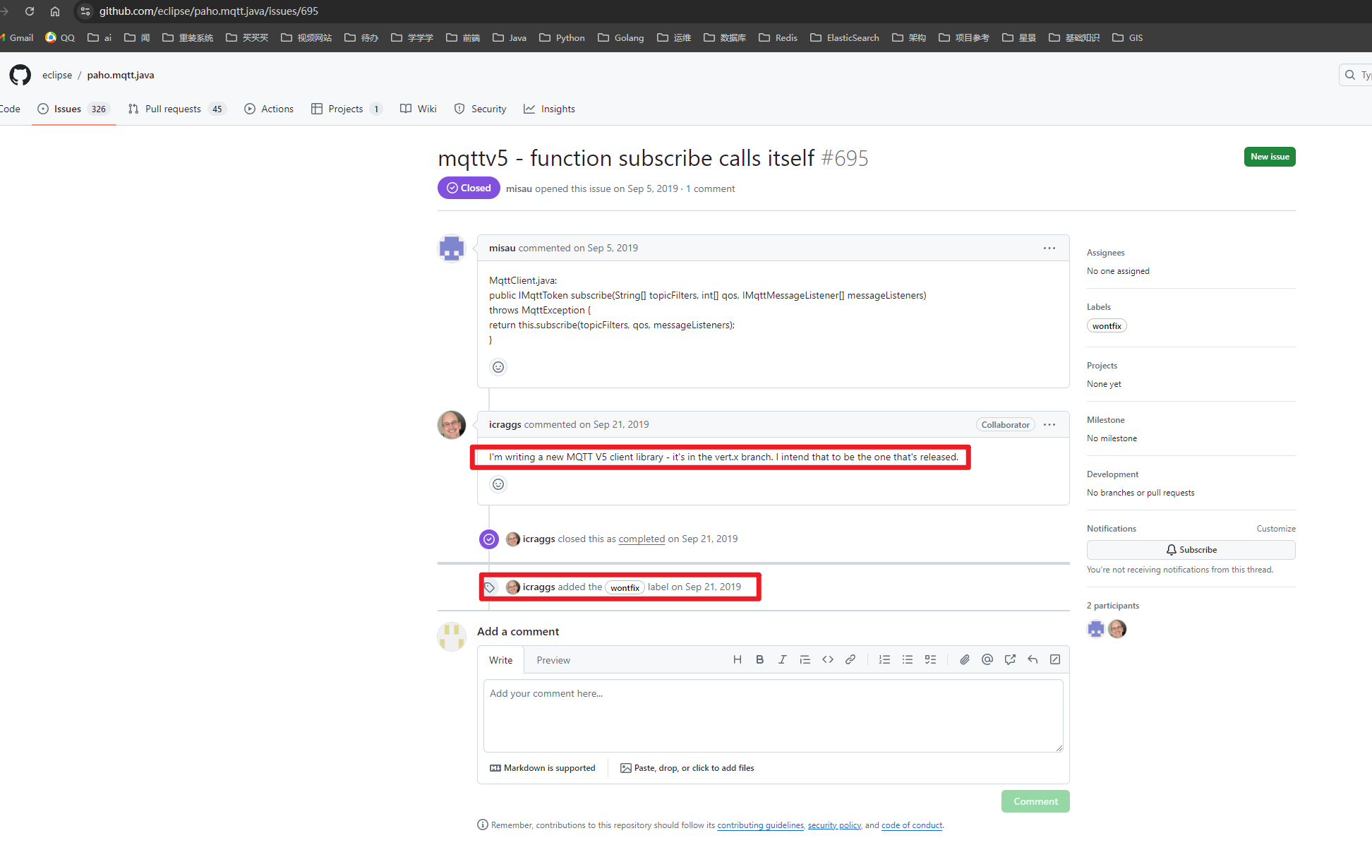
Task: Switch to the Preview tab
Action: point(553,659)
